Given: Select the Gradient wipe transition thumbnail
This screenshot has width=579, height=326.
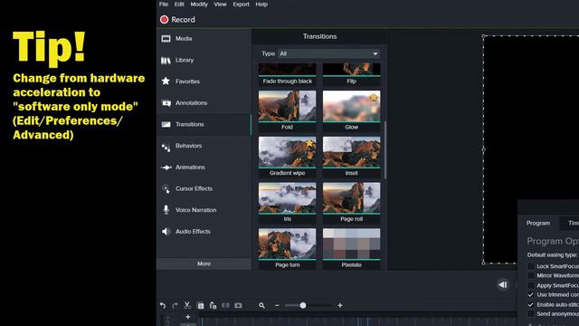Looking at the screenshot, I should point(288,152).
